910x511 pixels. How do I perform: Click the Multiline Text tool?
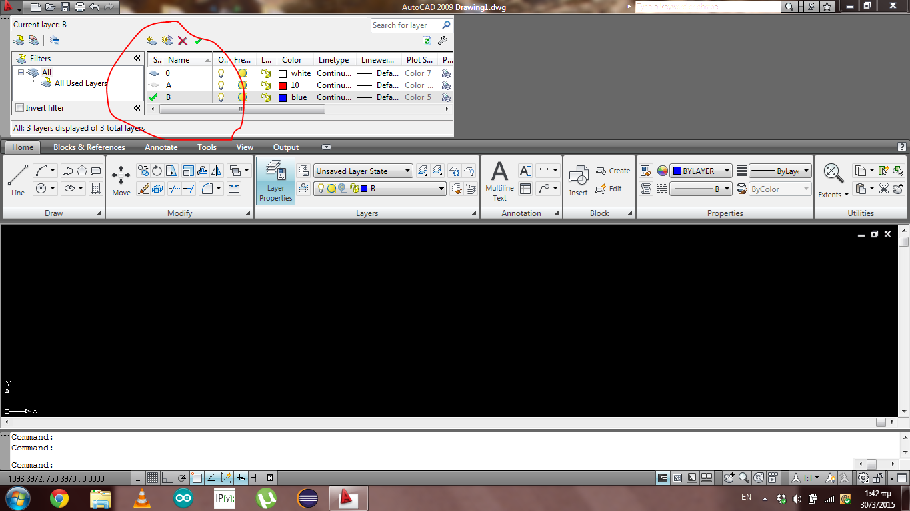coord(500,180)
